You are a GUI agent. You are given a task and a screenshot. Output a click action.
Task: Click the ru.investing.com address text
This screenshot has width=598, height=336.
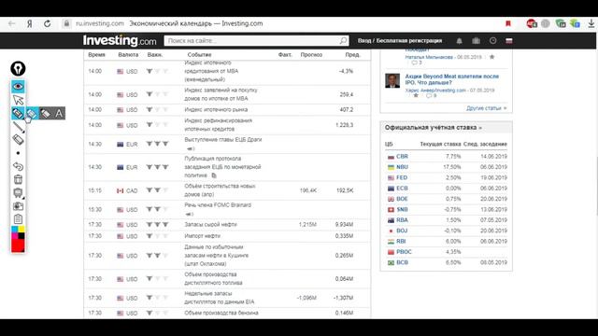pyautogui.click(x=100, y=23)
